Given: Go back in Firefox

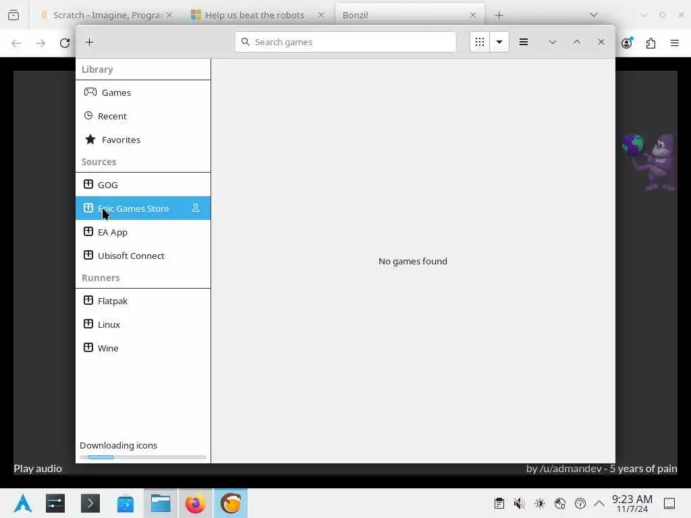Looking at the screenshot, I should click(16, 42).
